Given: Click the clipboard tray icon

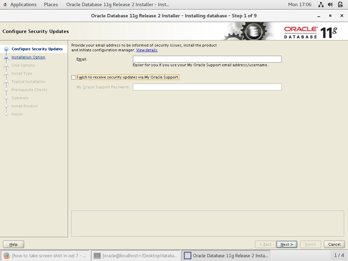Looking at the screenshot, I should click(x=340, y=4).
